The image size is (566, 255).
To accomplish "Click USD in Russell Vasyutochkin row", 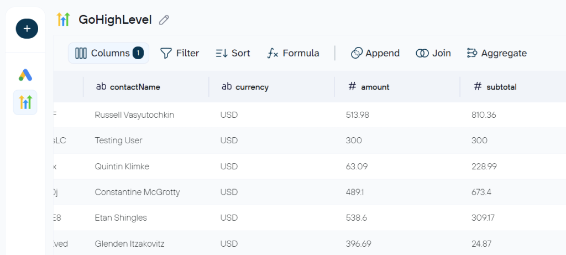I will (229, 115).
